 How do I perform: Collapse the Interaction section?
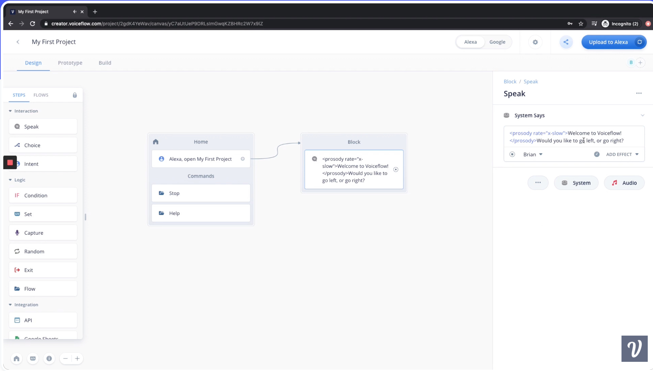click(10, 111)
